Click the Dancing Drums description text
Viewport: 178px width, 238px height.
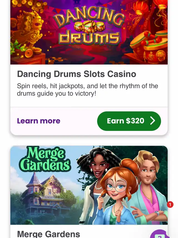[x=88, y=90]
